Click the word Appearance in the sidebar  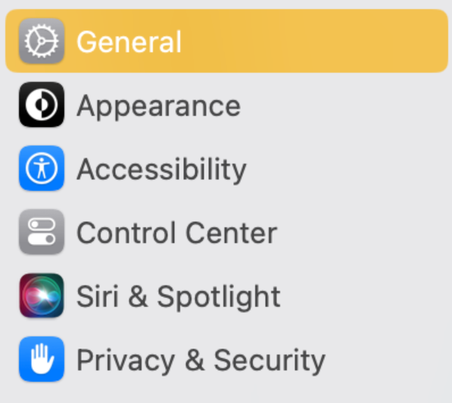pyautogui.click(x=158, y=108)
